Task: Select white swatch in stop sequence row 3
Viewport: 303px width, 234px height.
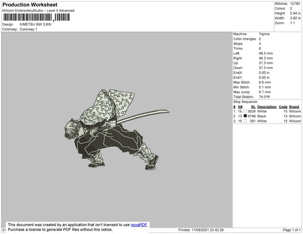Action: [245, 121]
